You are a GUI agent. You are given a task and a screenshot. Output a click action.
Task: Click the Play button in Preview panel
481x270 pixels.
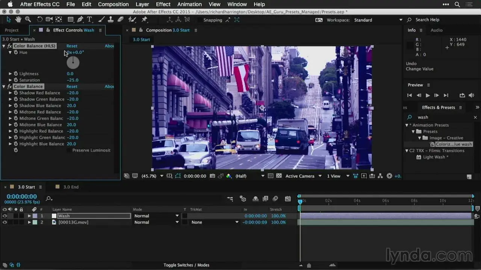point(428,95)
